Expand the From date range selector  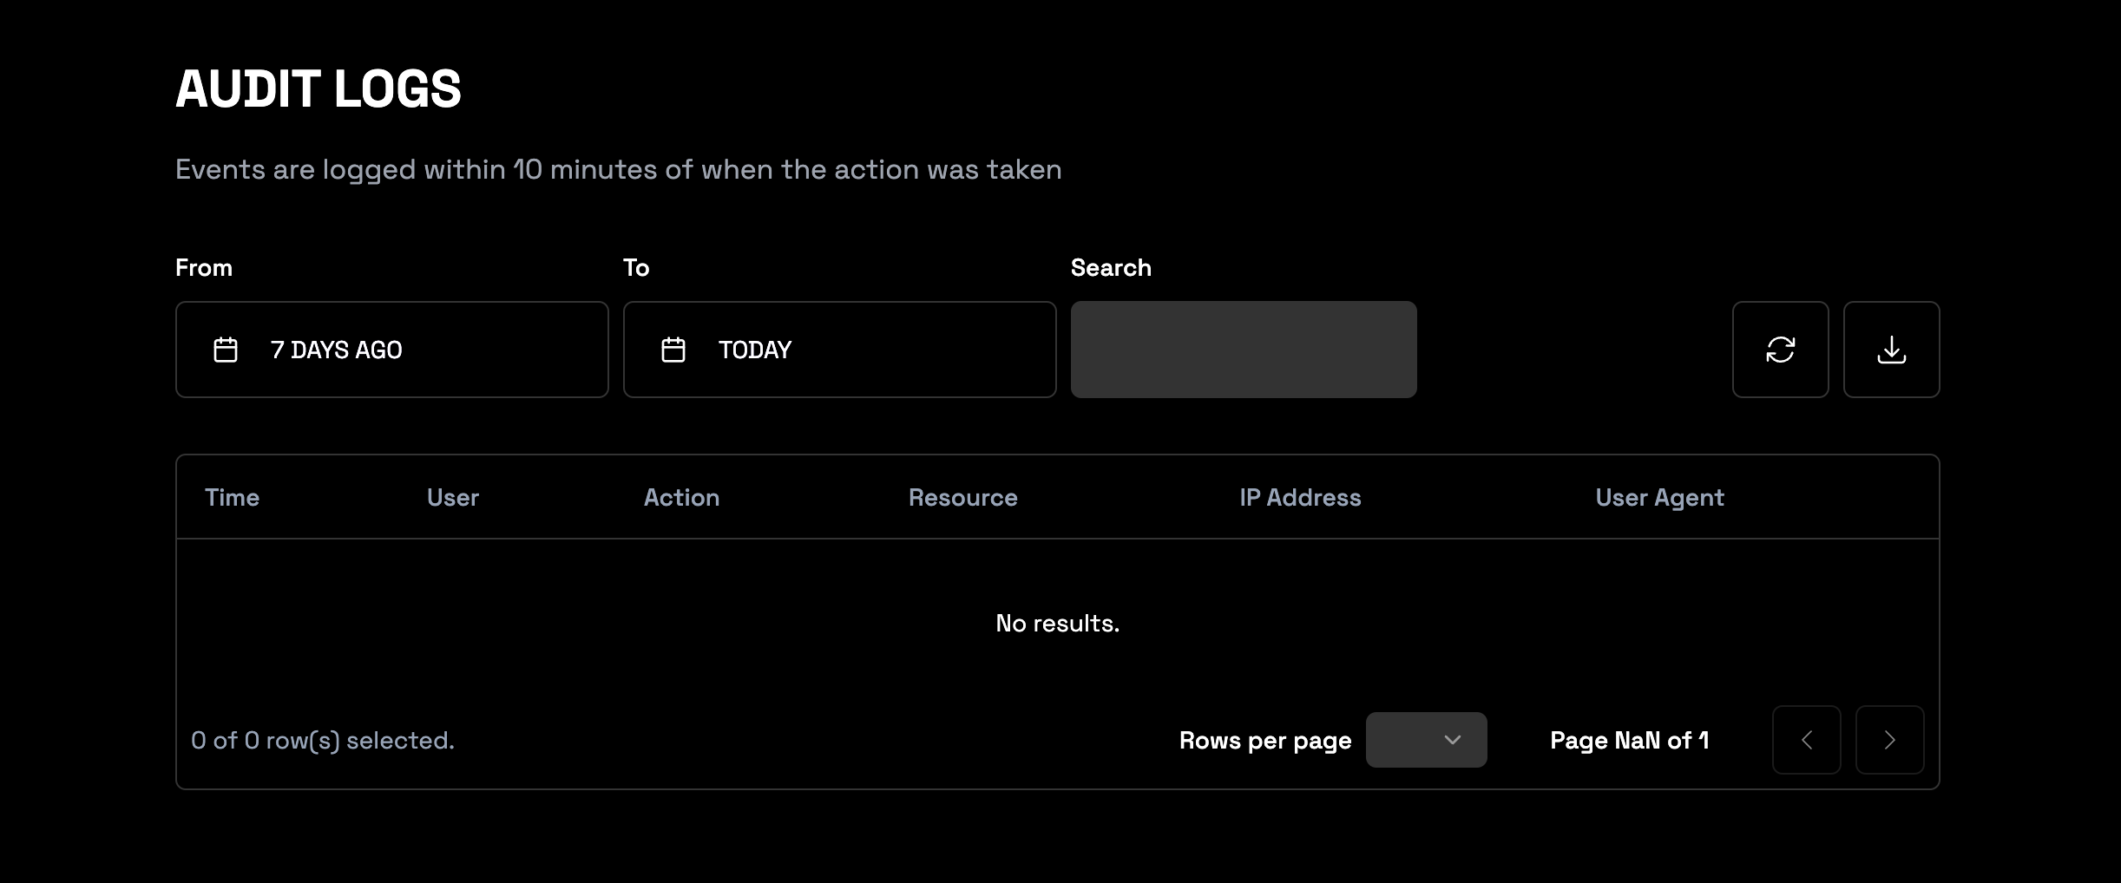[391, 349]
